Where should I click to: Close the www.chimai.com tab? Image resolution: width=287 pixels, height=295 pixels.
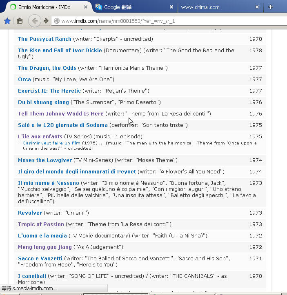point(257,7)
